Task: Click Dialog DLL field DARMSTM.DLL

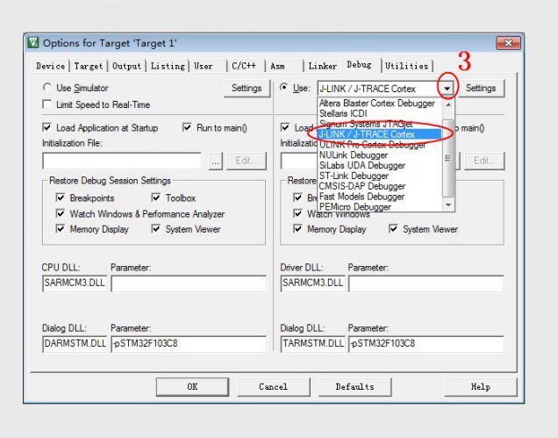Action: pos(75,343)
